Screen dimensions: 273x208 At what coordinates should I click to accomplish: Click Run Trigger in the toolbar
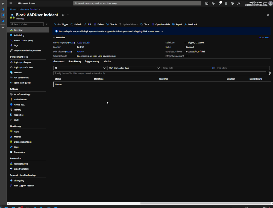61,24
